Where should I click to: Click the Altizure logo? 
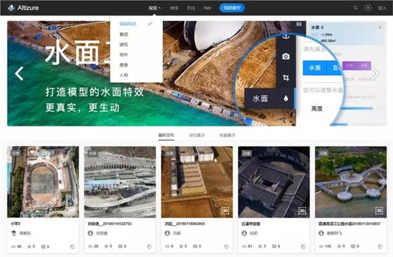click(x=23, y=8)
